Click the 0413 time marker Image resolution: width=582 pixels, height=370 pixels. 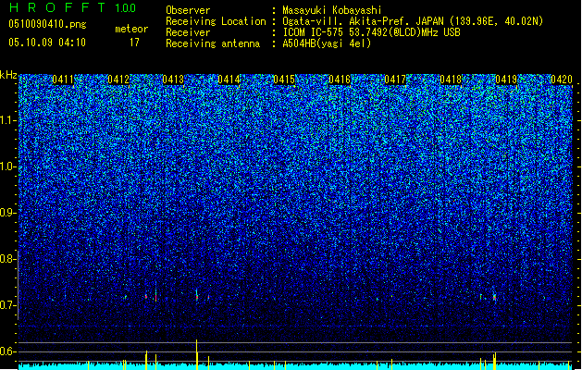pyautogui.click(x=173, y=80)
